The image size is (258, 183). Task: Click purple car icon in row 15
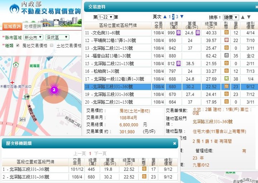coord(178,63)
